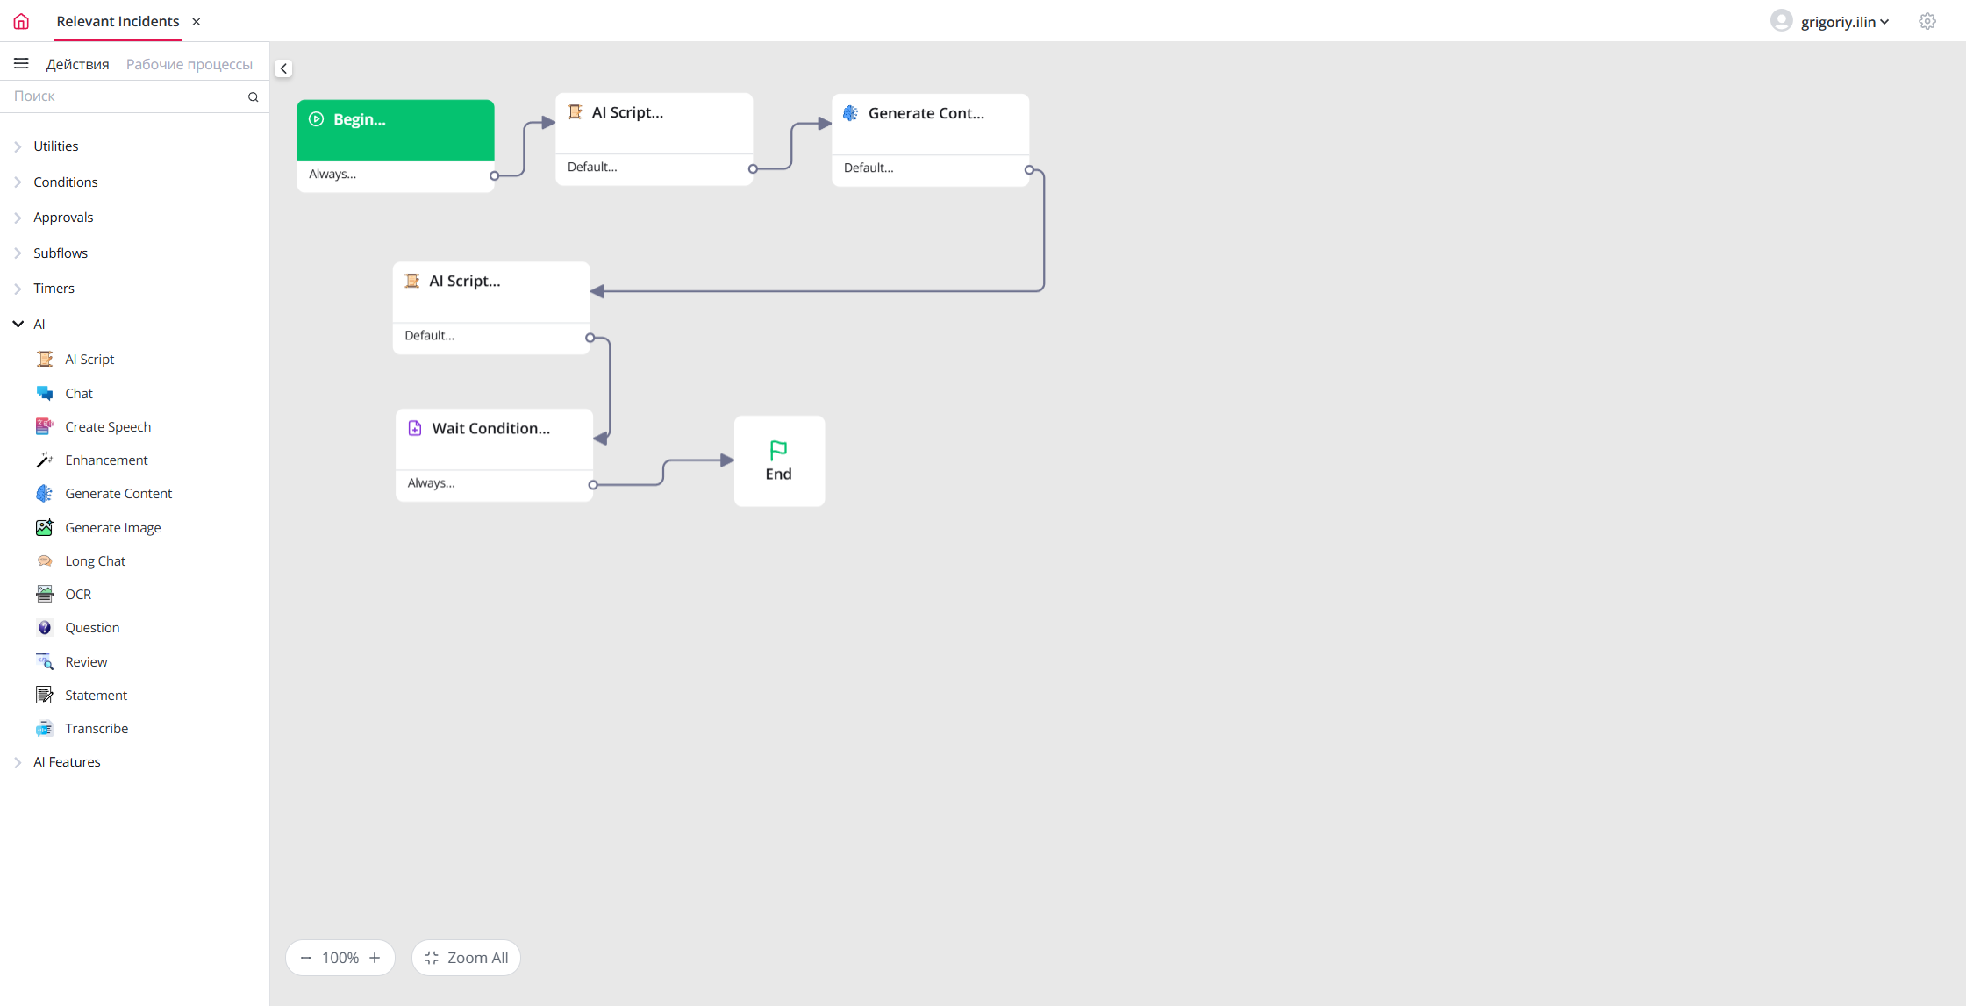The width and height of the screenshot is (1966, 1006).
Task: Click the home icon in top bar
Action: [21, 21]
